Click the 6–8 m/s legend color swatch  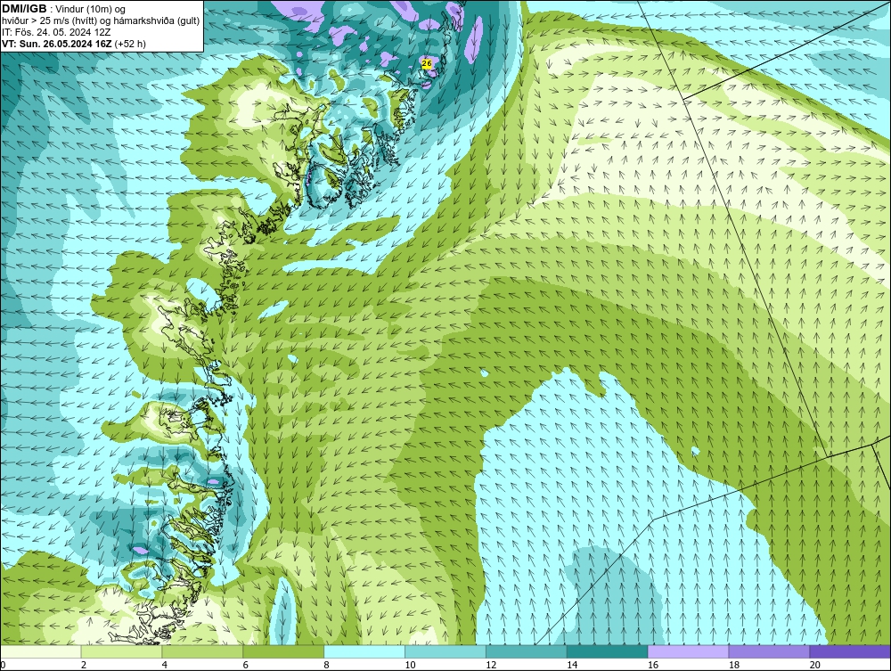pos(283,651)
